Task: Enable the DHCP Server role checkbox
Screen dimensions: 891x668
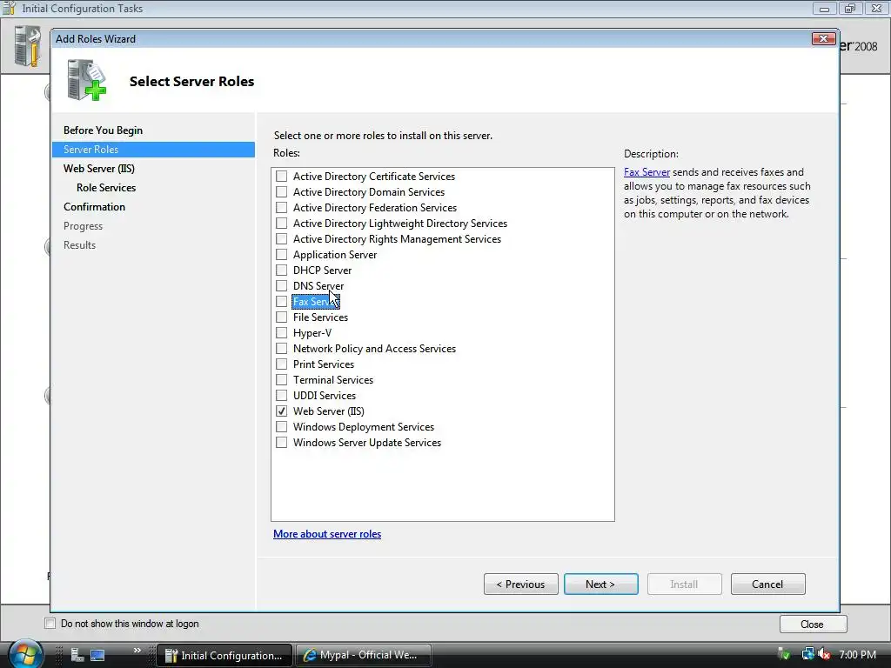Action: [281, 270]
